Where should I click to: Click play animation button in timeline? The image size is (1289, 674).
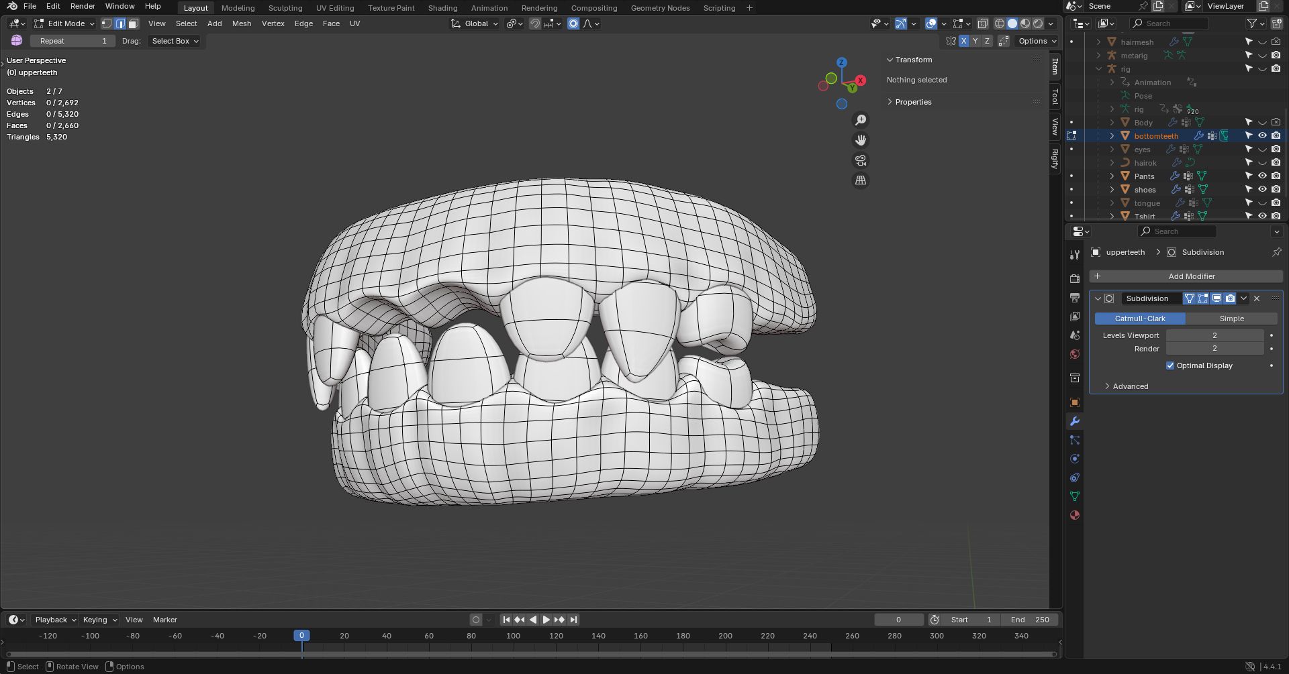pos(546,620)
